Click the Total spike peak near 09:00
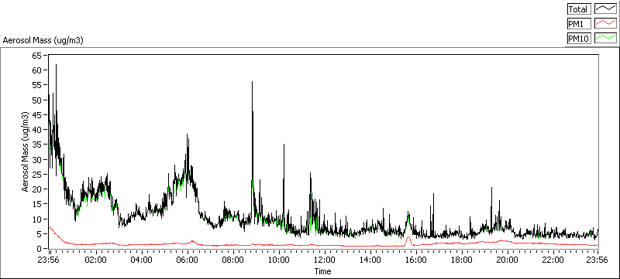The image size is (620, 279). point(253,82)
